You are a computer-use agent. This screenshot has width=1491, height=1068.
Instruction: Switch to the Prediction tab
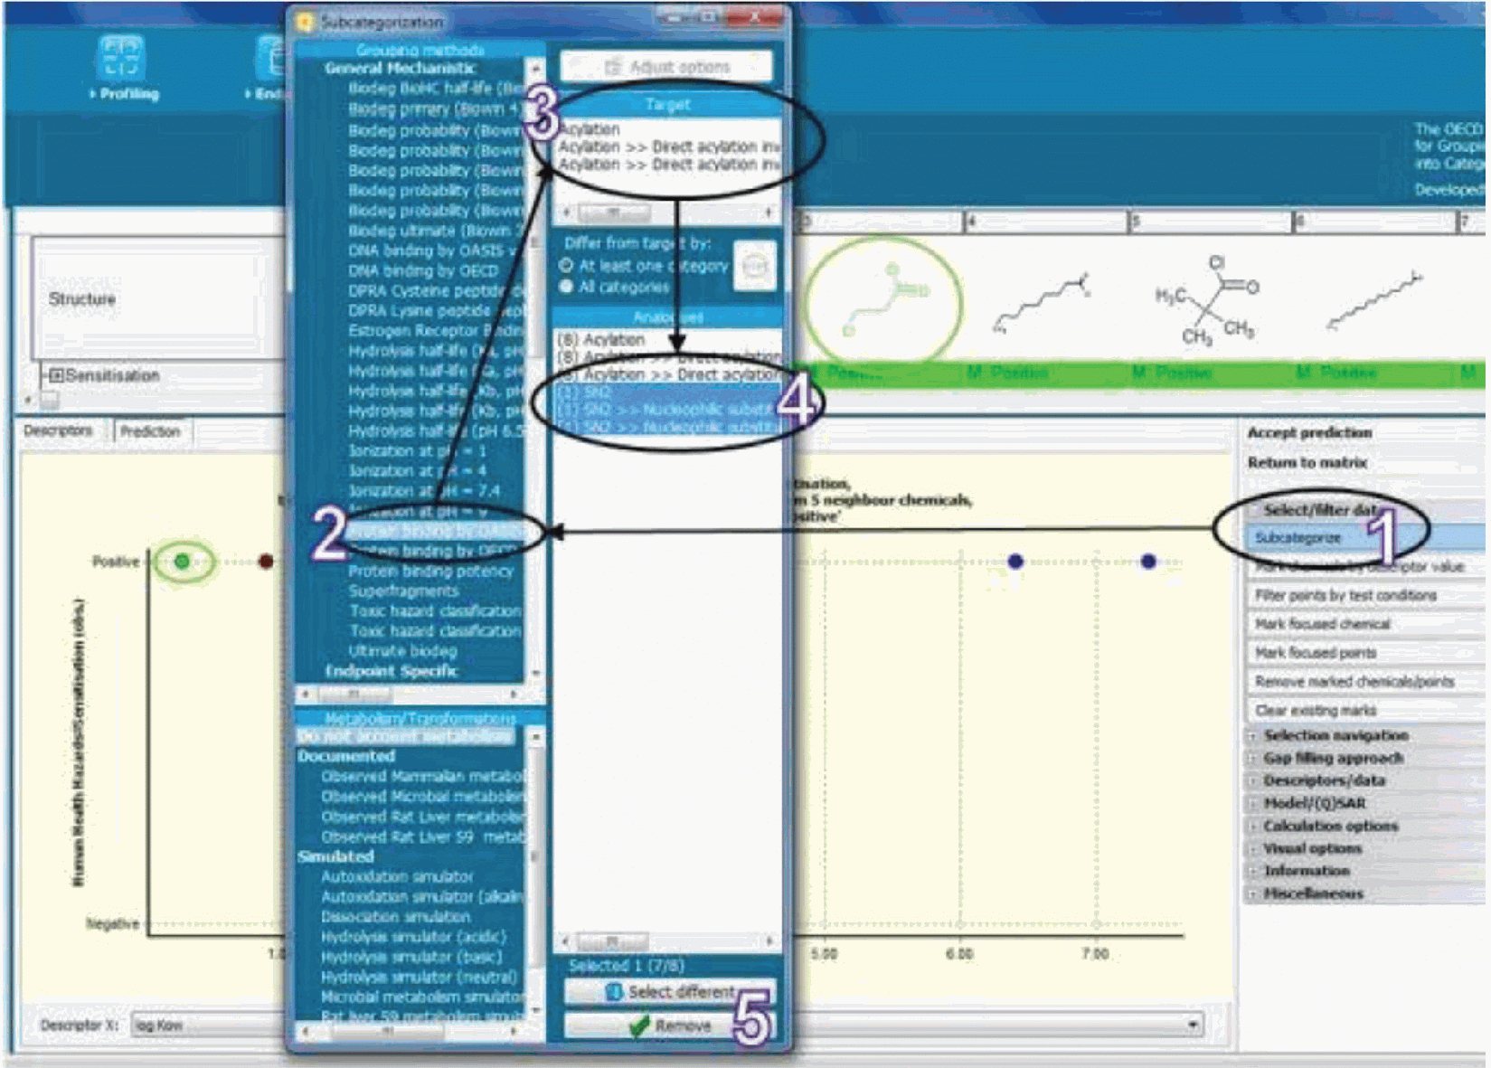150,431
